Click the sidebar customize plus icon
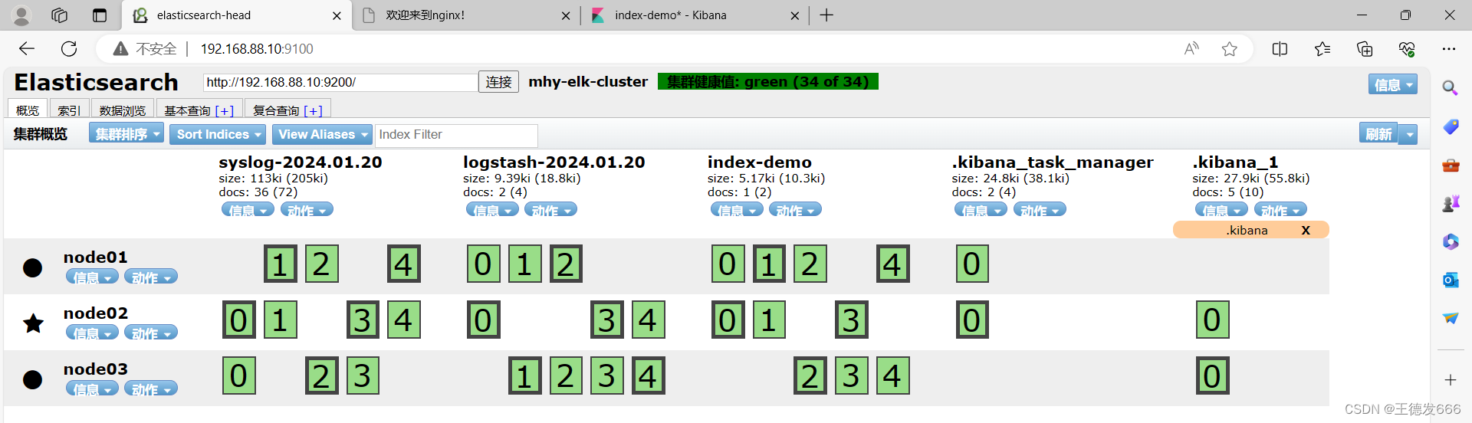Screen dimensions: 1472x423 point(1451,380)
